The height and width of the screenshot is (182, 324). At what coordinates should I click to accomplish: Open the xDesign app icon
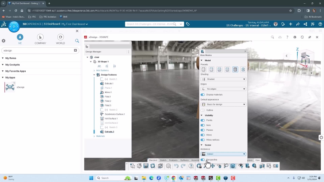click(x=10, y=87)
